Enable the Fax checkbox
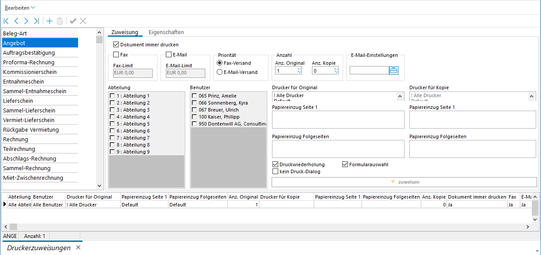 point(116,55)
